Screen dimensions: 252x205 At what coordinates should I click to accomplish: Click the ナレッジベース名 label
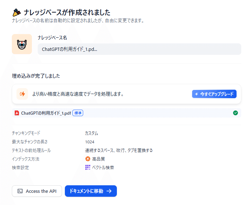pos(52,38)
